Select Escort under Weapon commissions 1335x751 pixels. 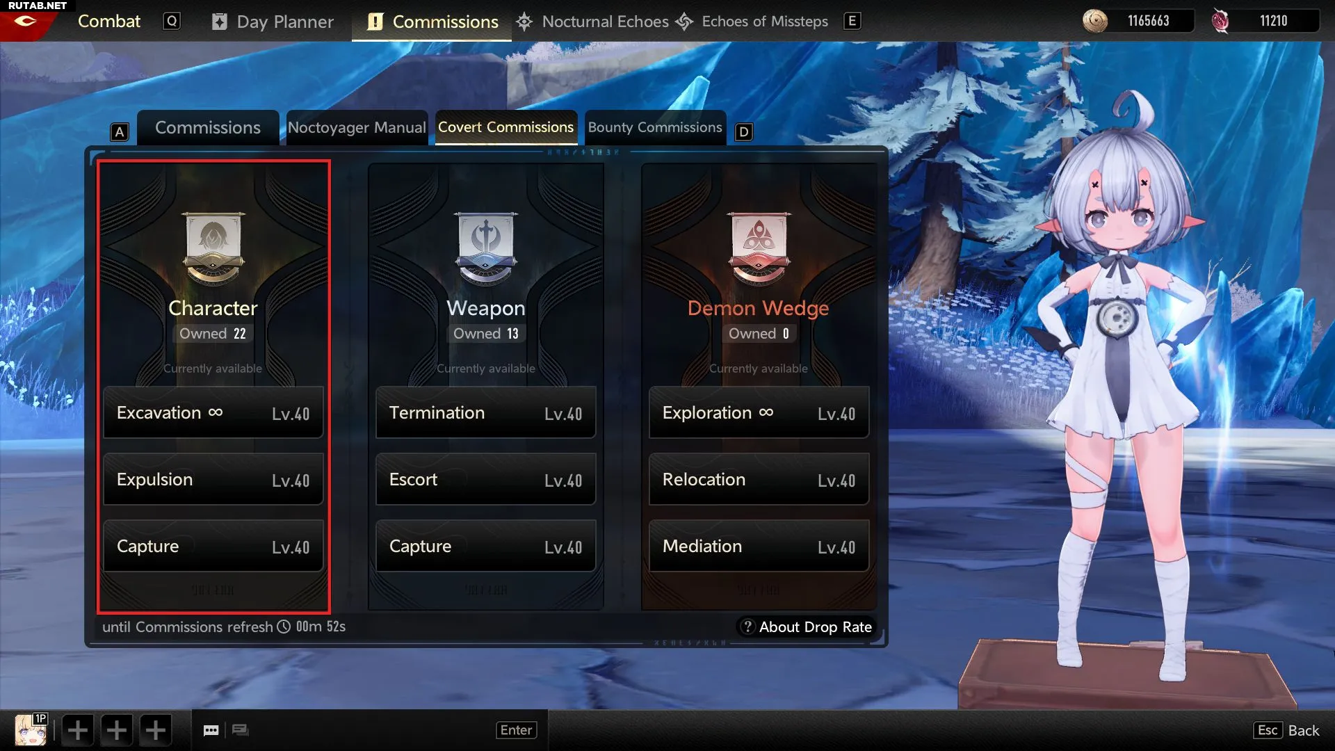tap(486, 480)
